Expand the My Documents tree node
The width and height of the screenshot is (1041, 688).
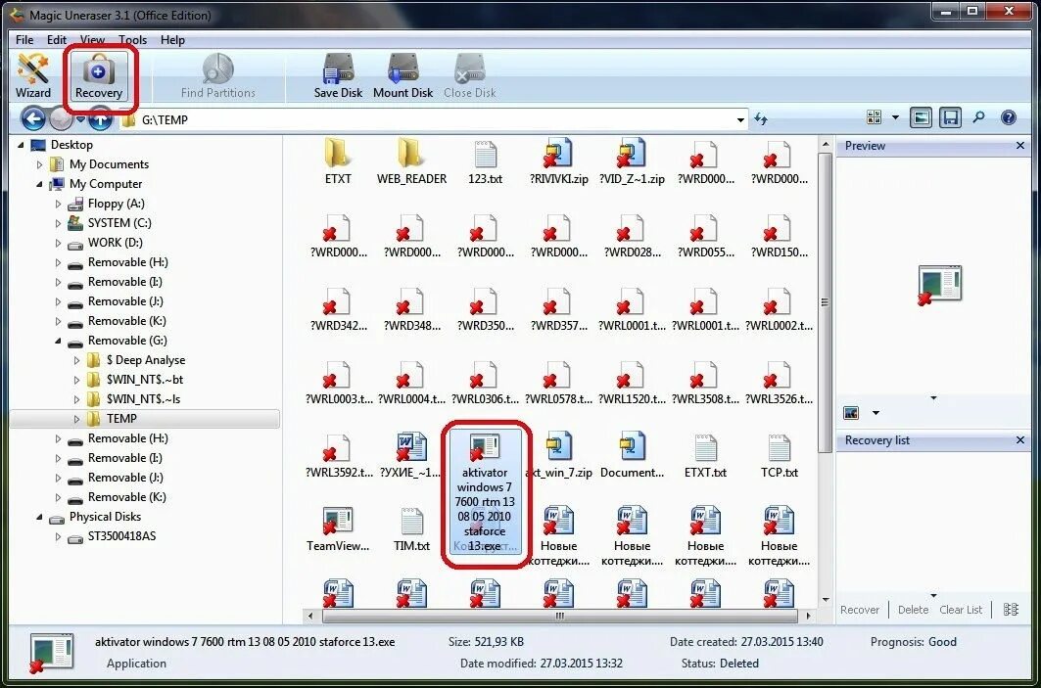click(39, 164)
